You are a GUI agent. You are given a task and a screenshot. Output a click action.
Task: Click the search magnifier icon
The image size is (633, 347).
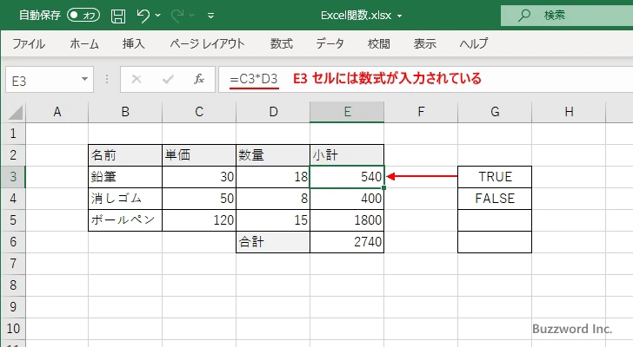[x=523, y=16]
